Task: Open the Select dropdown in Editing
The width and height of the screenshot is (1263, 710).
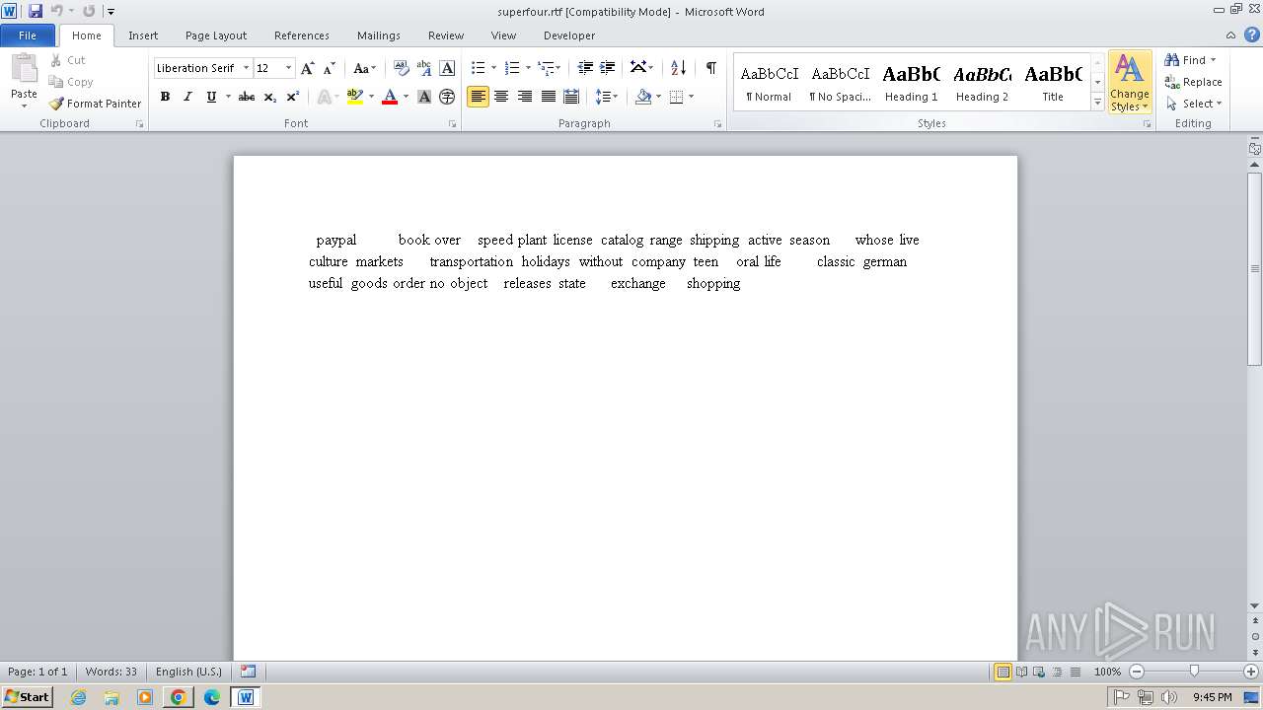Action: tap(1194, 104)
